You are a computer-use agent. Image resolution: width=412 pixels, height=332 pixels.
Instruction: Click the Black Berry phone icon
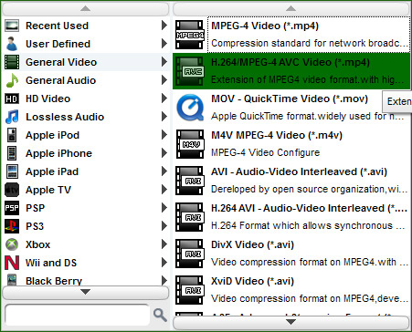click(12, 280)
